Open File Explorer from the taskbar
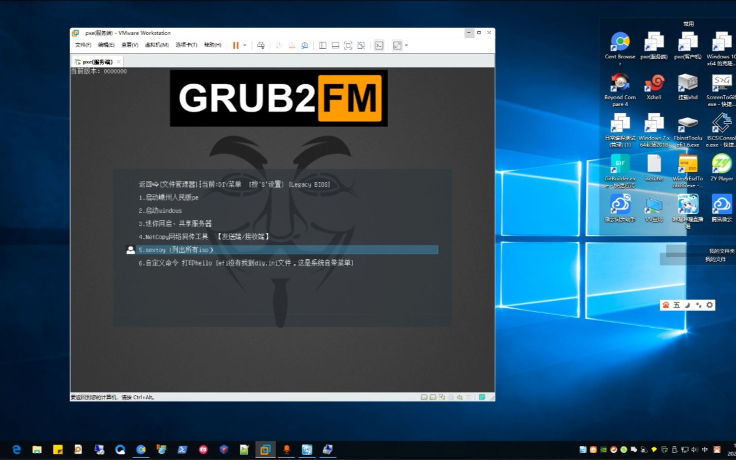 [x=37, y=450]
